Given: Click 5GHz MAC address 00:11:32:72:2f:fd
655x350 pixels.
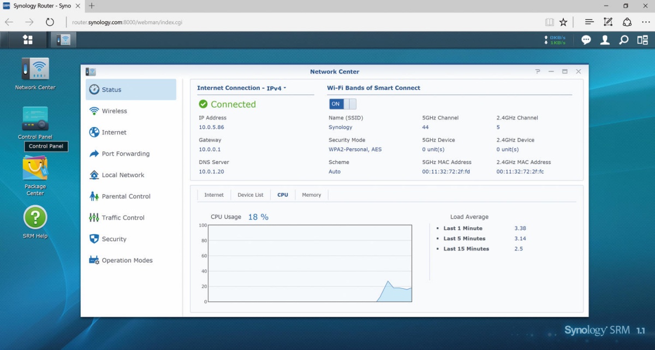Looking at the screenshot, I should 446,171.
